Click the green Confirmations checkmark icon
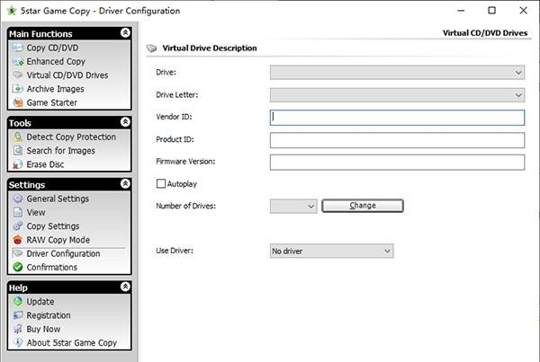The height and width of the screenshot is (362, 540). point(18,267)
